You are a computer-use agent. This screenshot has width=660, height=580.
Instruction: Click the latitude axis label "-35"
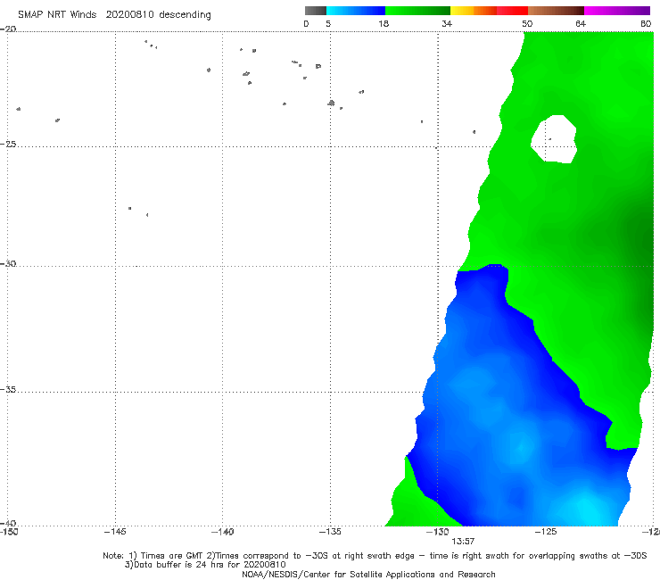8,389
